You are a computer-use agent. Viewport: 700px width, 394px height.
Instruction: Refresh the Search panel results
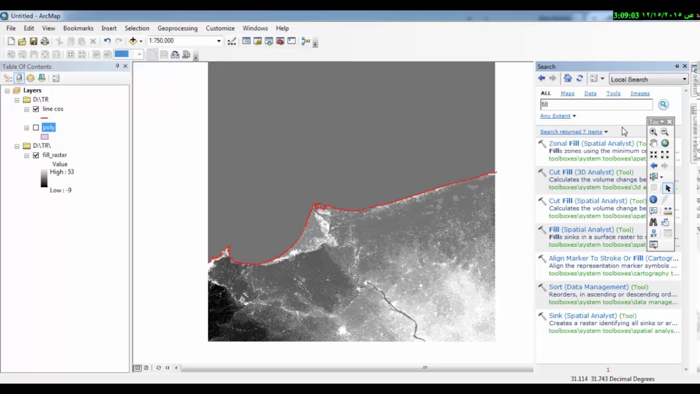click(x=580, y=79)
